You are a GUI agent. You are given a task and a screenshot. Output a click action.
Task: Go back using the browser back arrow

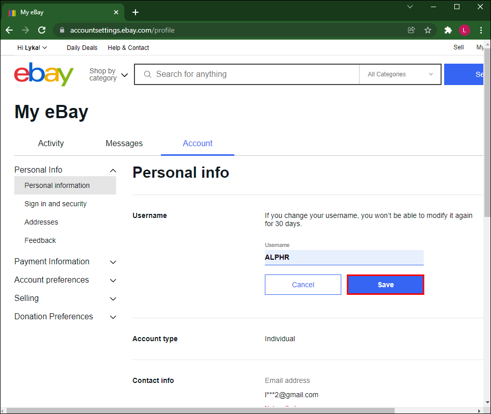click(9, 30)
